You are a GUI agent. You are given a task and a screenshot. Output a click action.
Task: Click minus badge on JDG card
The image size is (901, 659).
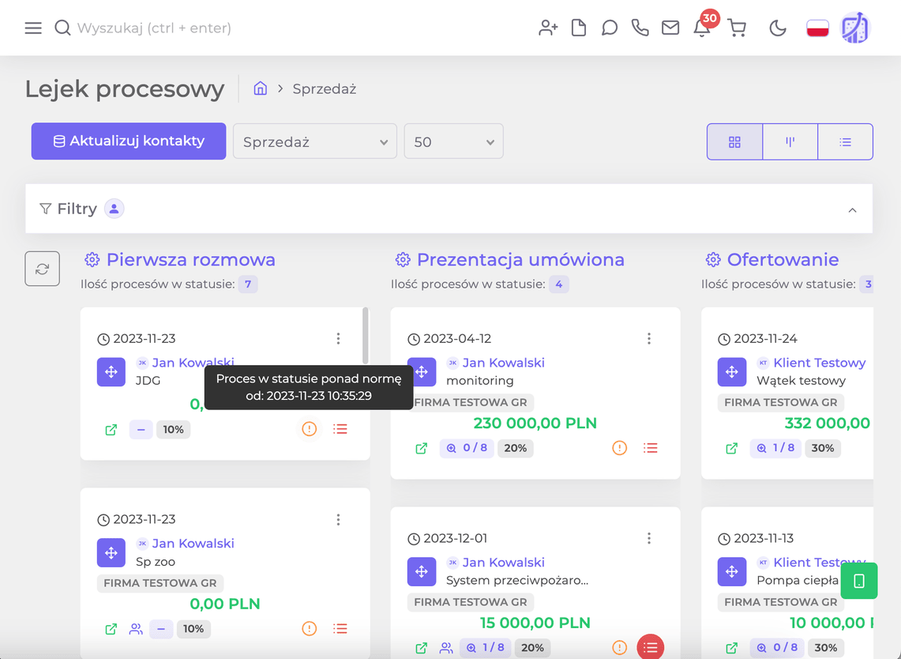pyautogui.click(x=141, y=430)
